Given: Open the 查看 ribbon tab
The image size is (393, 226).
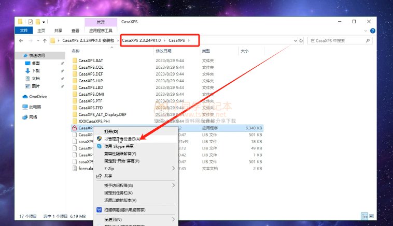Looking at the screenshot, I should coord(75,31).
